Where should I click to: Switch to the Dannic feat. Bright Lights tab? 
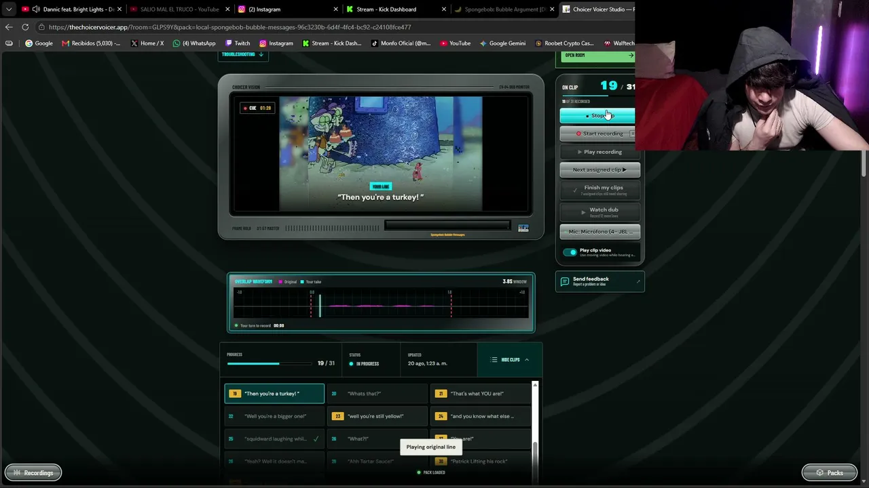[x=73, y=9]
